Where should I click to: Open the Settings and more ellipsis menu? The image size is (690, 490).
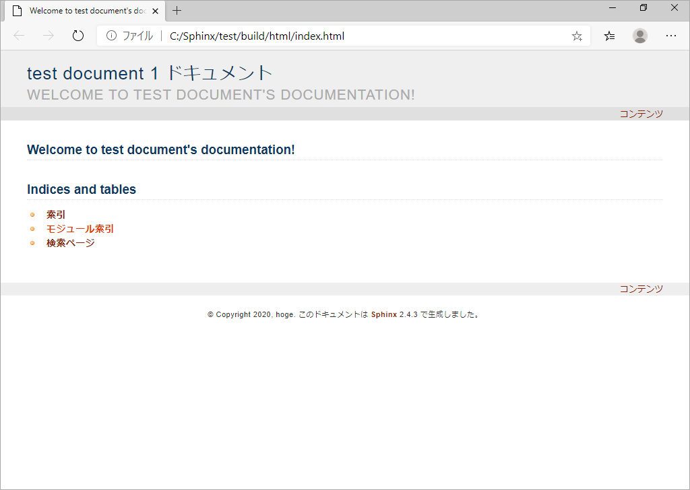click(670, 36)
